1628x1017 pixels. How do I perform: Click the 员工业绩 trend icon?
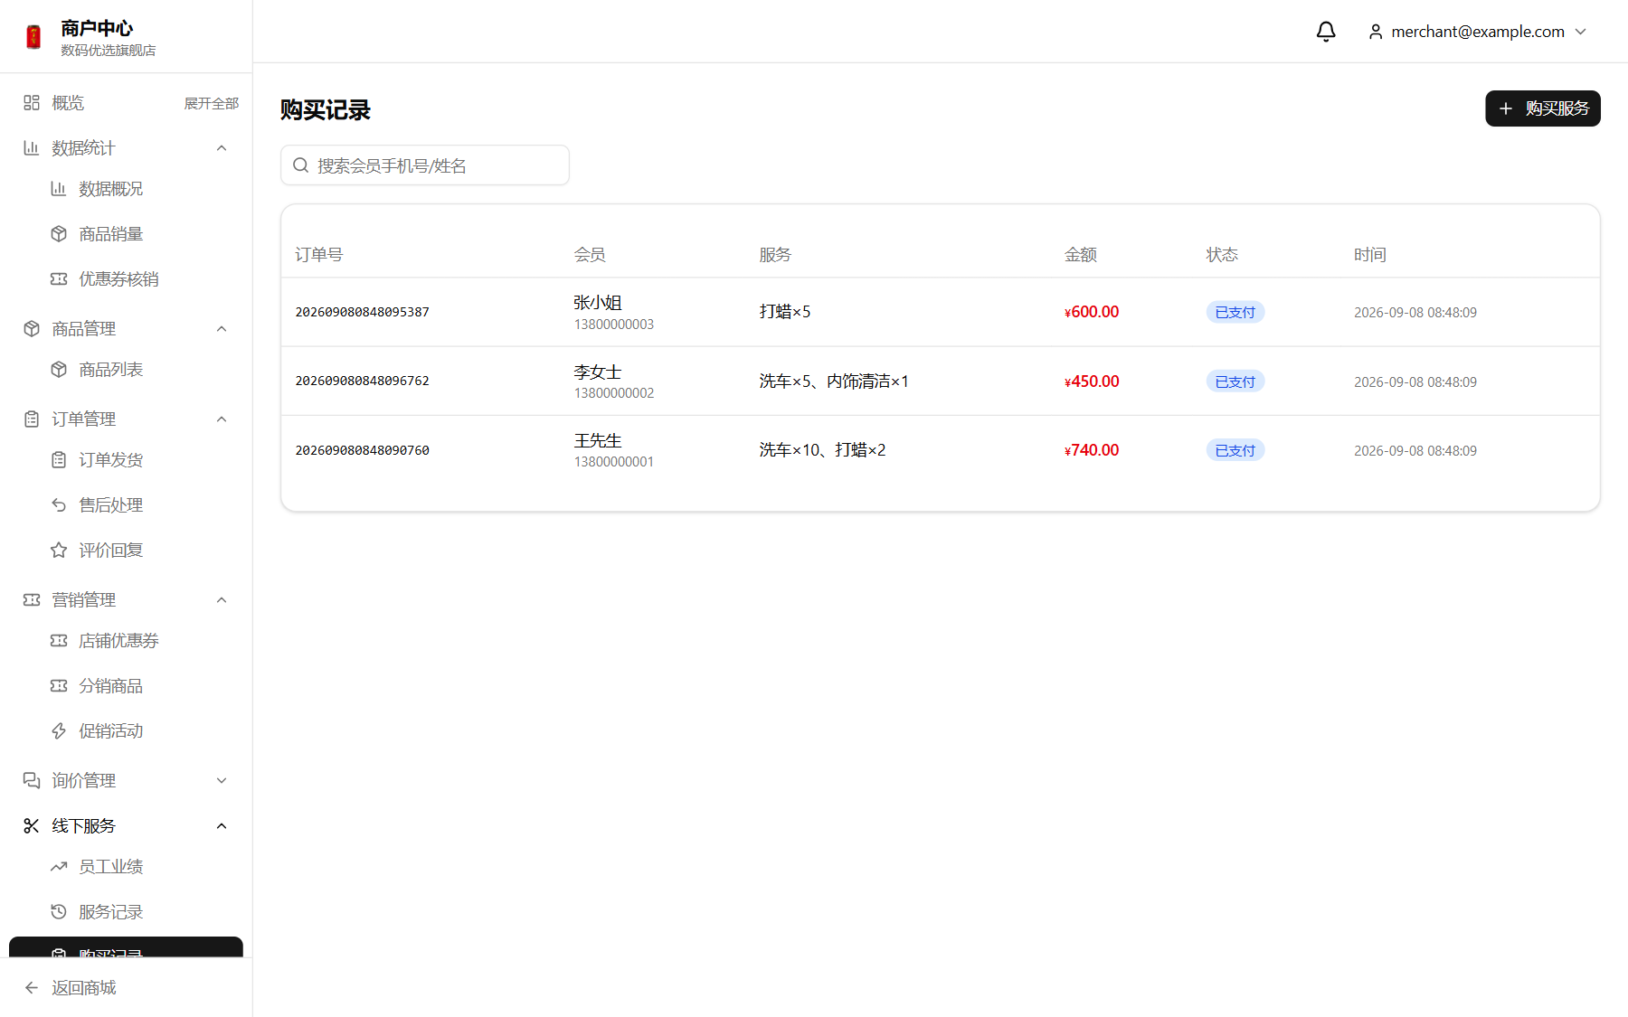coord(59,867)
